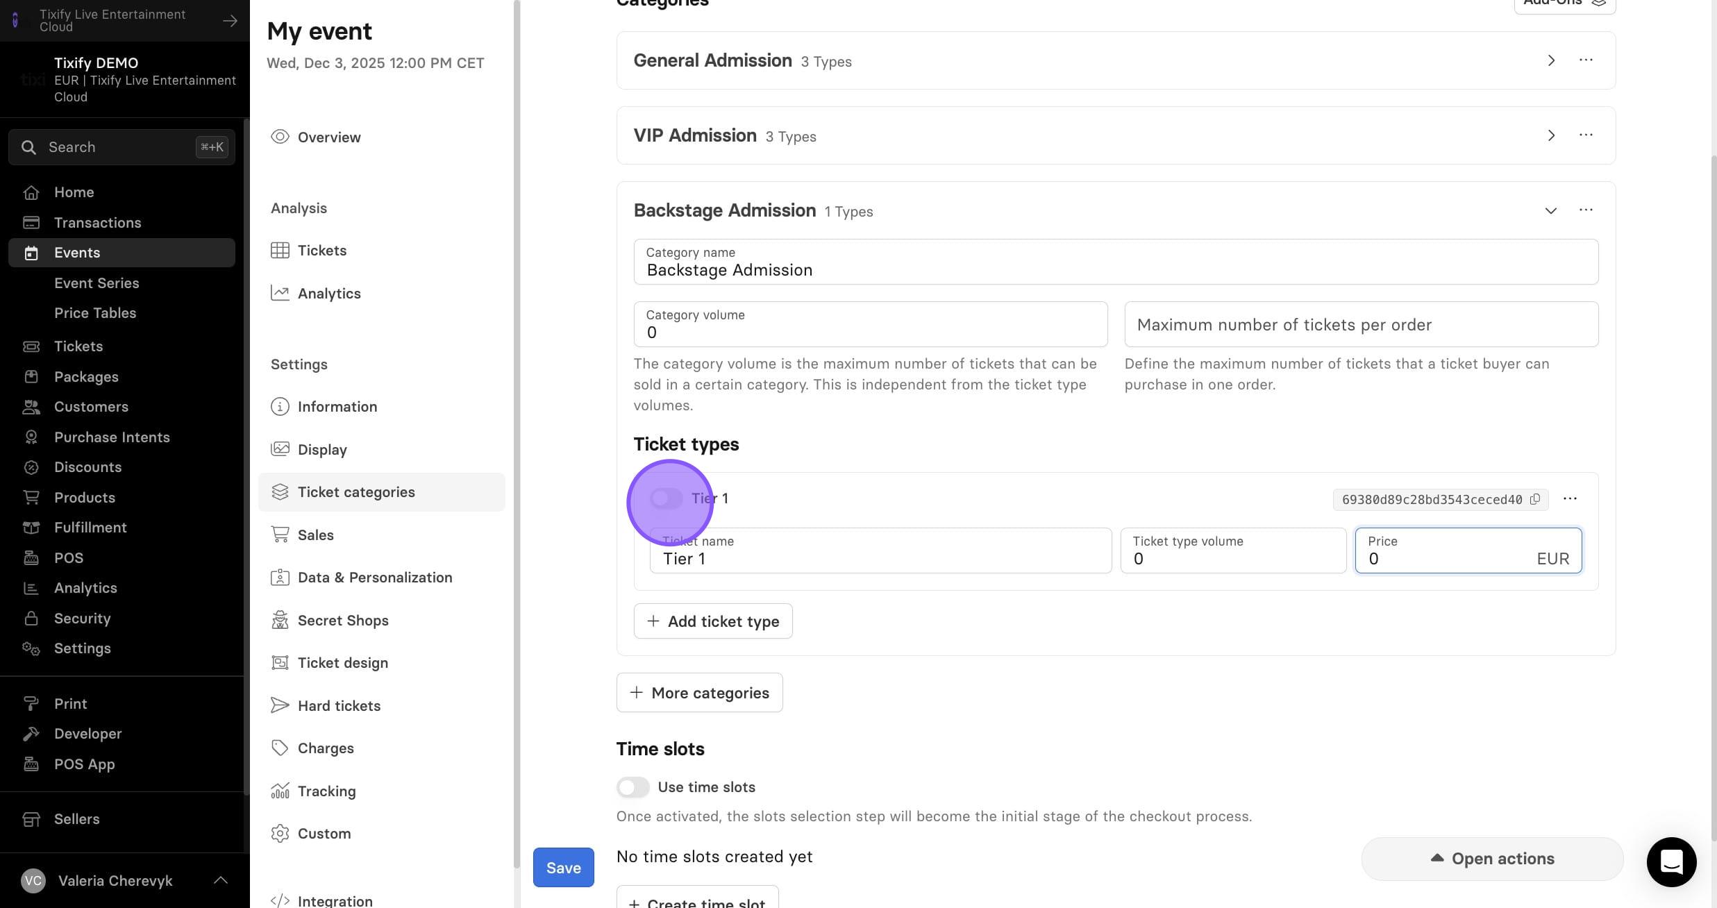Click the Price input field
The height and width of the screenshot is (908, 1717).
pos(1468,550)
